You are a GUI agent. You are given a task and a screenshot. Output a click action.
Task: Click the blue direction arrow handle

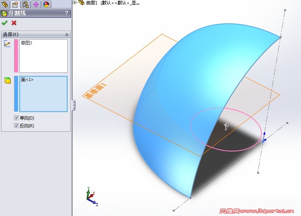point(264,134)
